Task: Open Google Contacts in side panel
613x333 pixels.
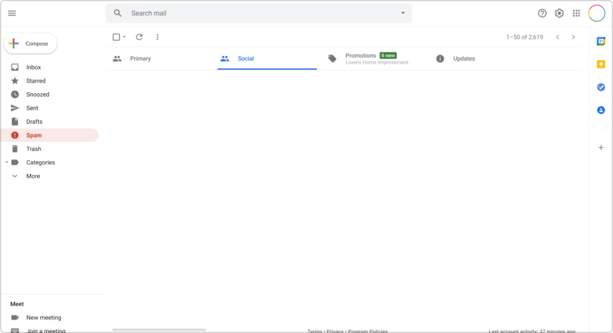Action: tap(601, 110)
